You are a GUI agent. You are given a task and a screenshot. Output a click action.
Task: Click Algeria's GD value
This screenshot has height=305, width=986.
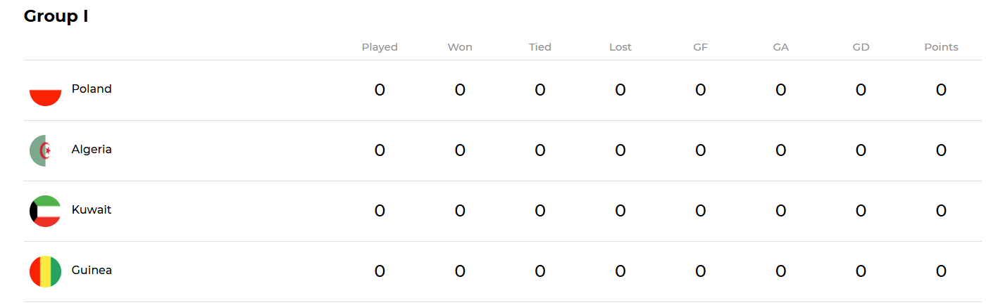click(x=861, y=150)
